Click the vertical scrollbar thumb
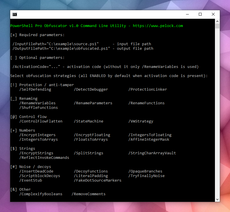 pos(218,26)
